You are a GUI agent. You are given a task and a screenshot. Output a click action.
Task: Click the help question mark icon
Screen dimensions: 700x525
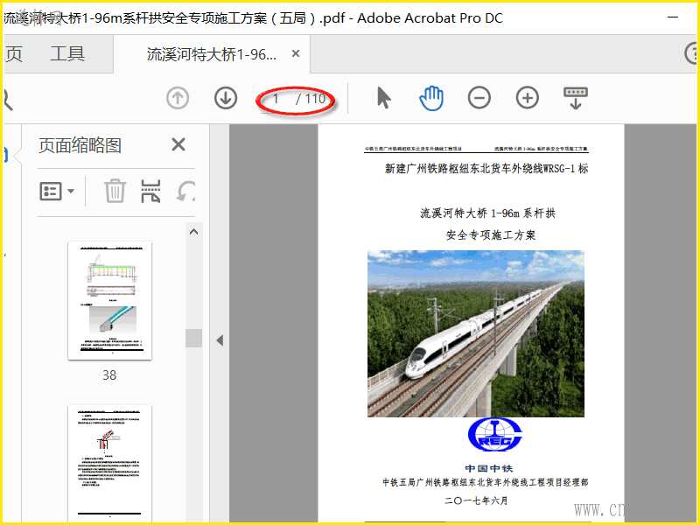pyautogui.click(x=691, y=53)
